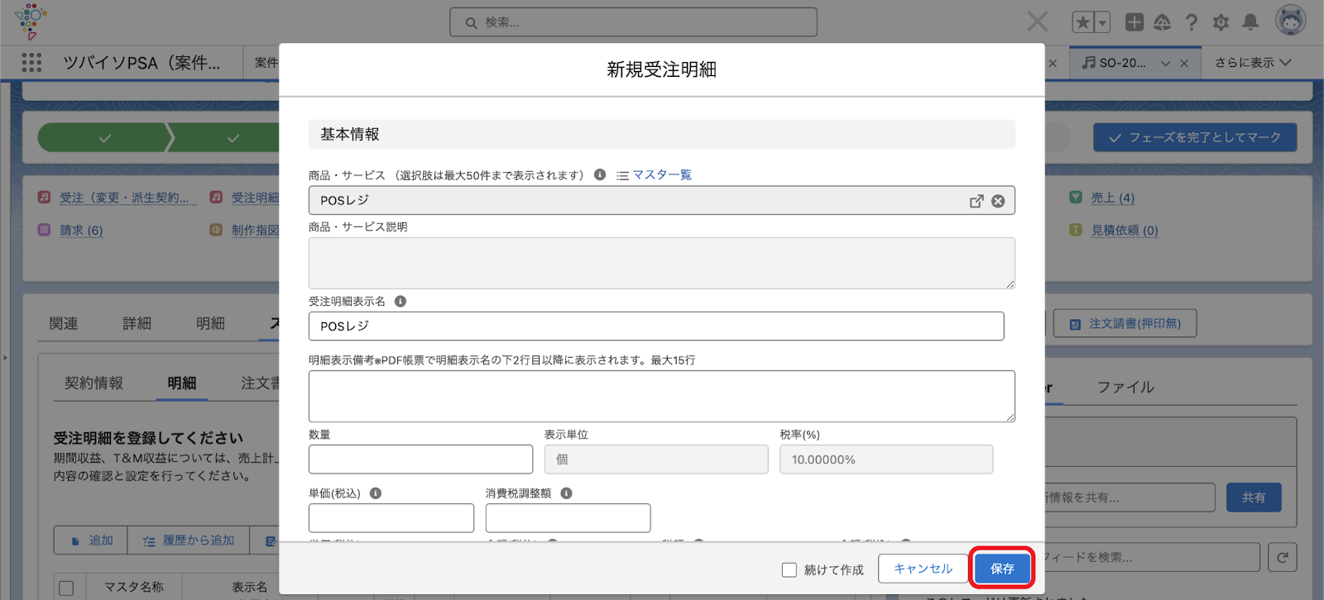Open the Trailhead guidance icon
Viewport: 1324px width, 600px height.
coord(1163,22)
